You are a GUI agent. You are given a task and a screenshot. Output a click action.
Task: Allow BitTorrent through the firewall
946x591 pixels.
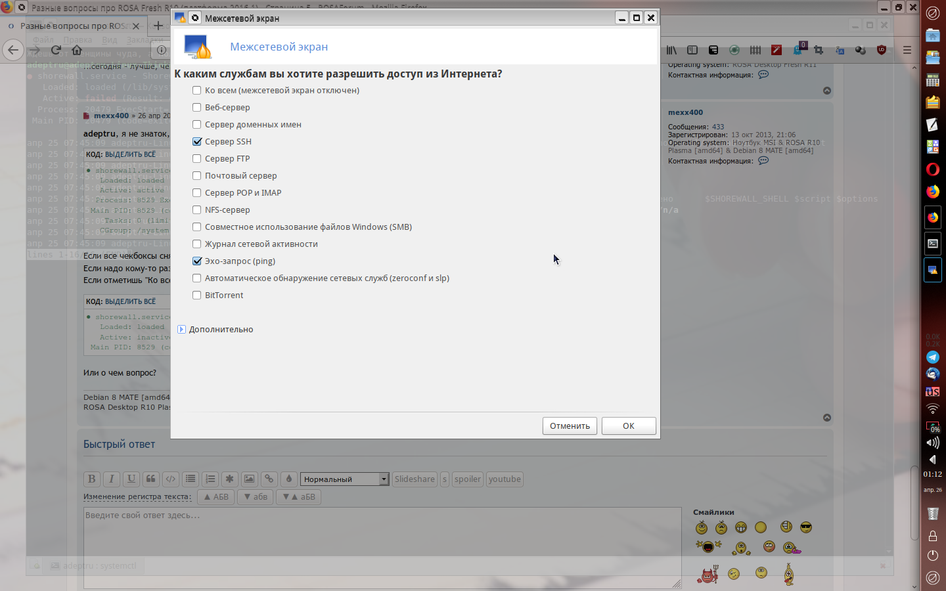coord(197,295)
